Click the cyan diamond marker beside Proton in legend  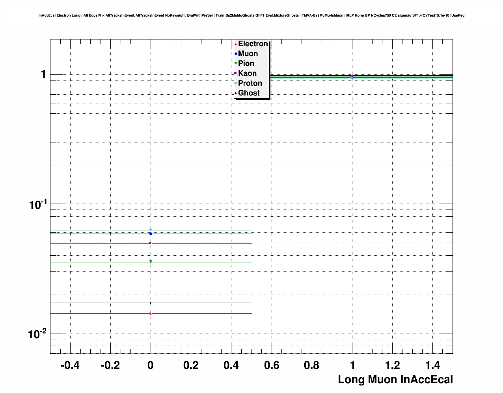pyautogui.click(x=236, y=83)
